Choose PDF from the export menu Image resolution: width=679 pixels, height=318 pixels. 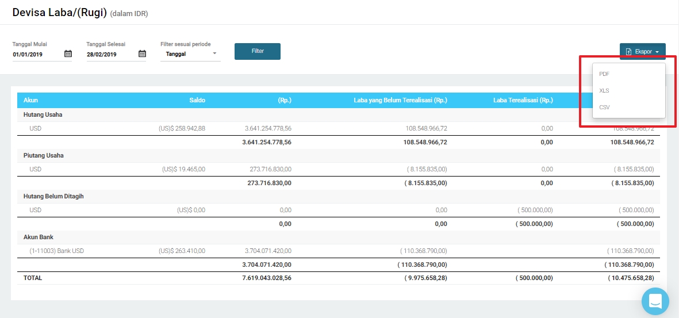[629, 74]
